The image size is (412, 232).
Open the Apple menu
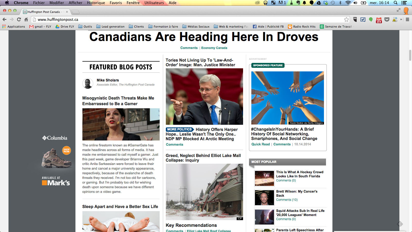[7, 3]
